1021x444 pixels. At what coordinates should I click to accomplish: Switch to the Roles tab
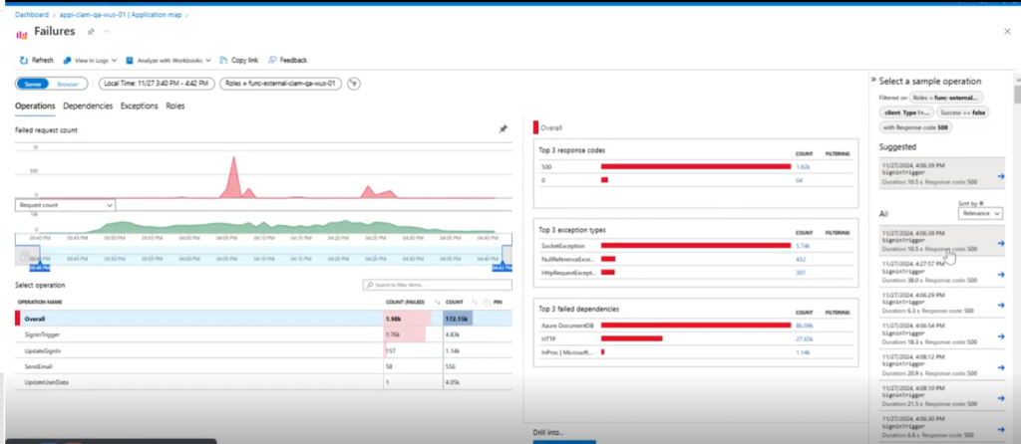point(175,106)
